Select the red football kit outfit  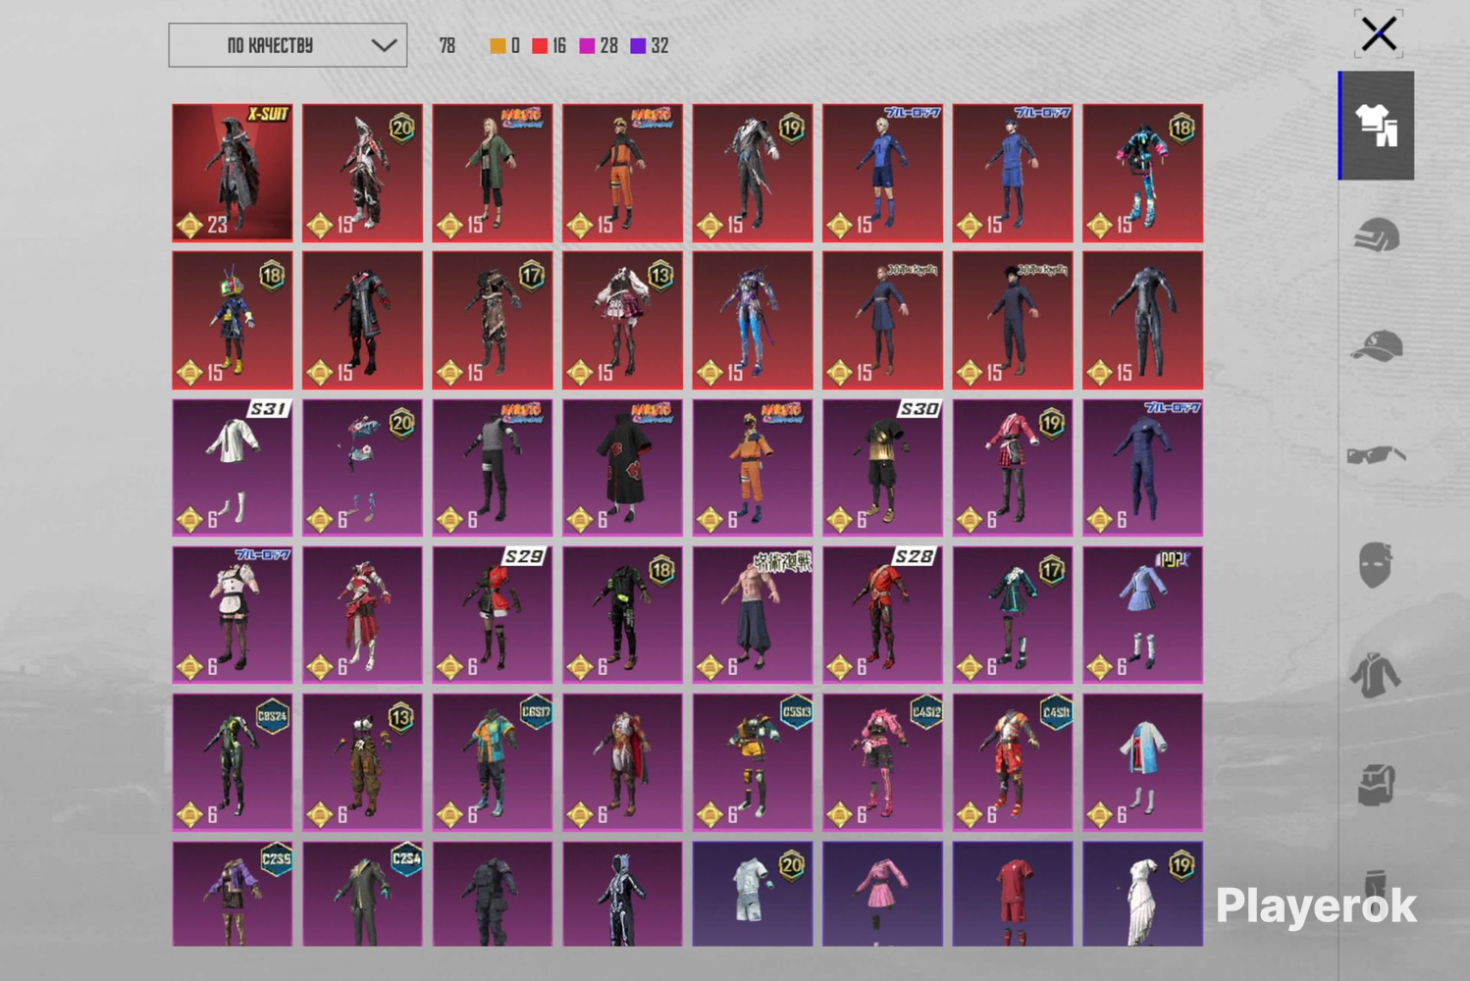(x=1013, y=894)
